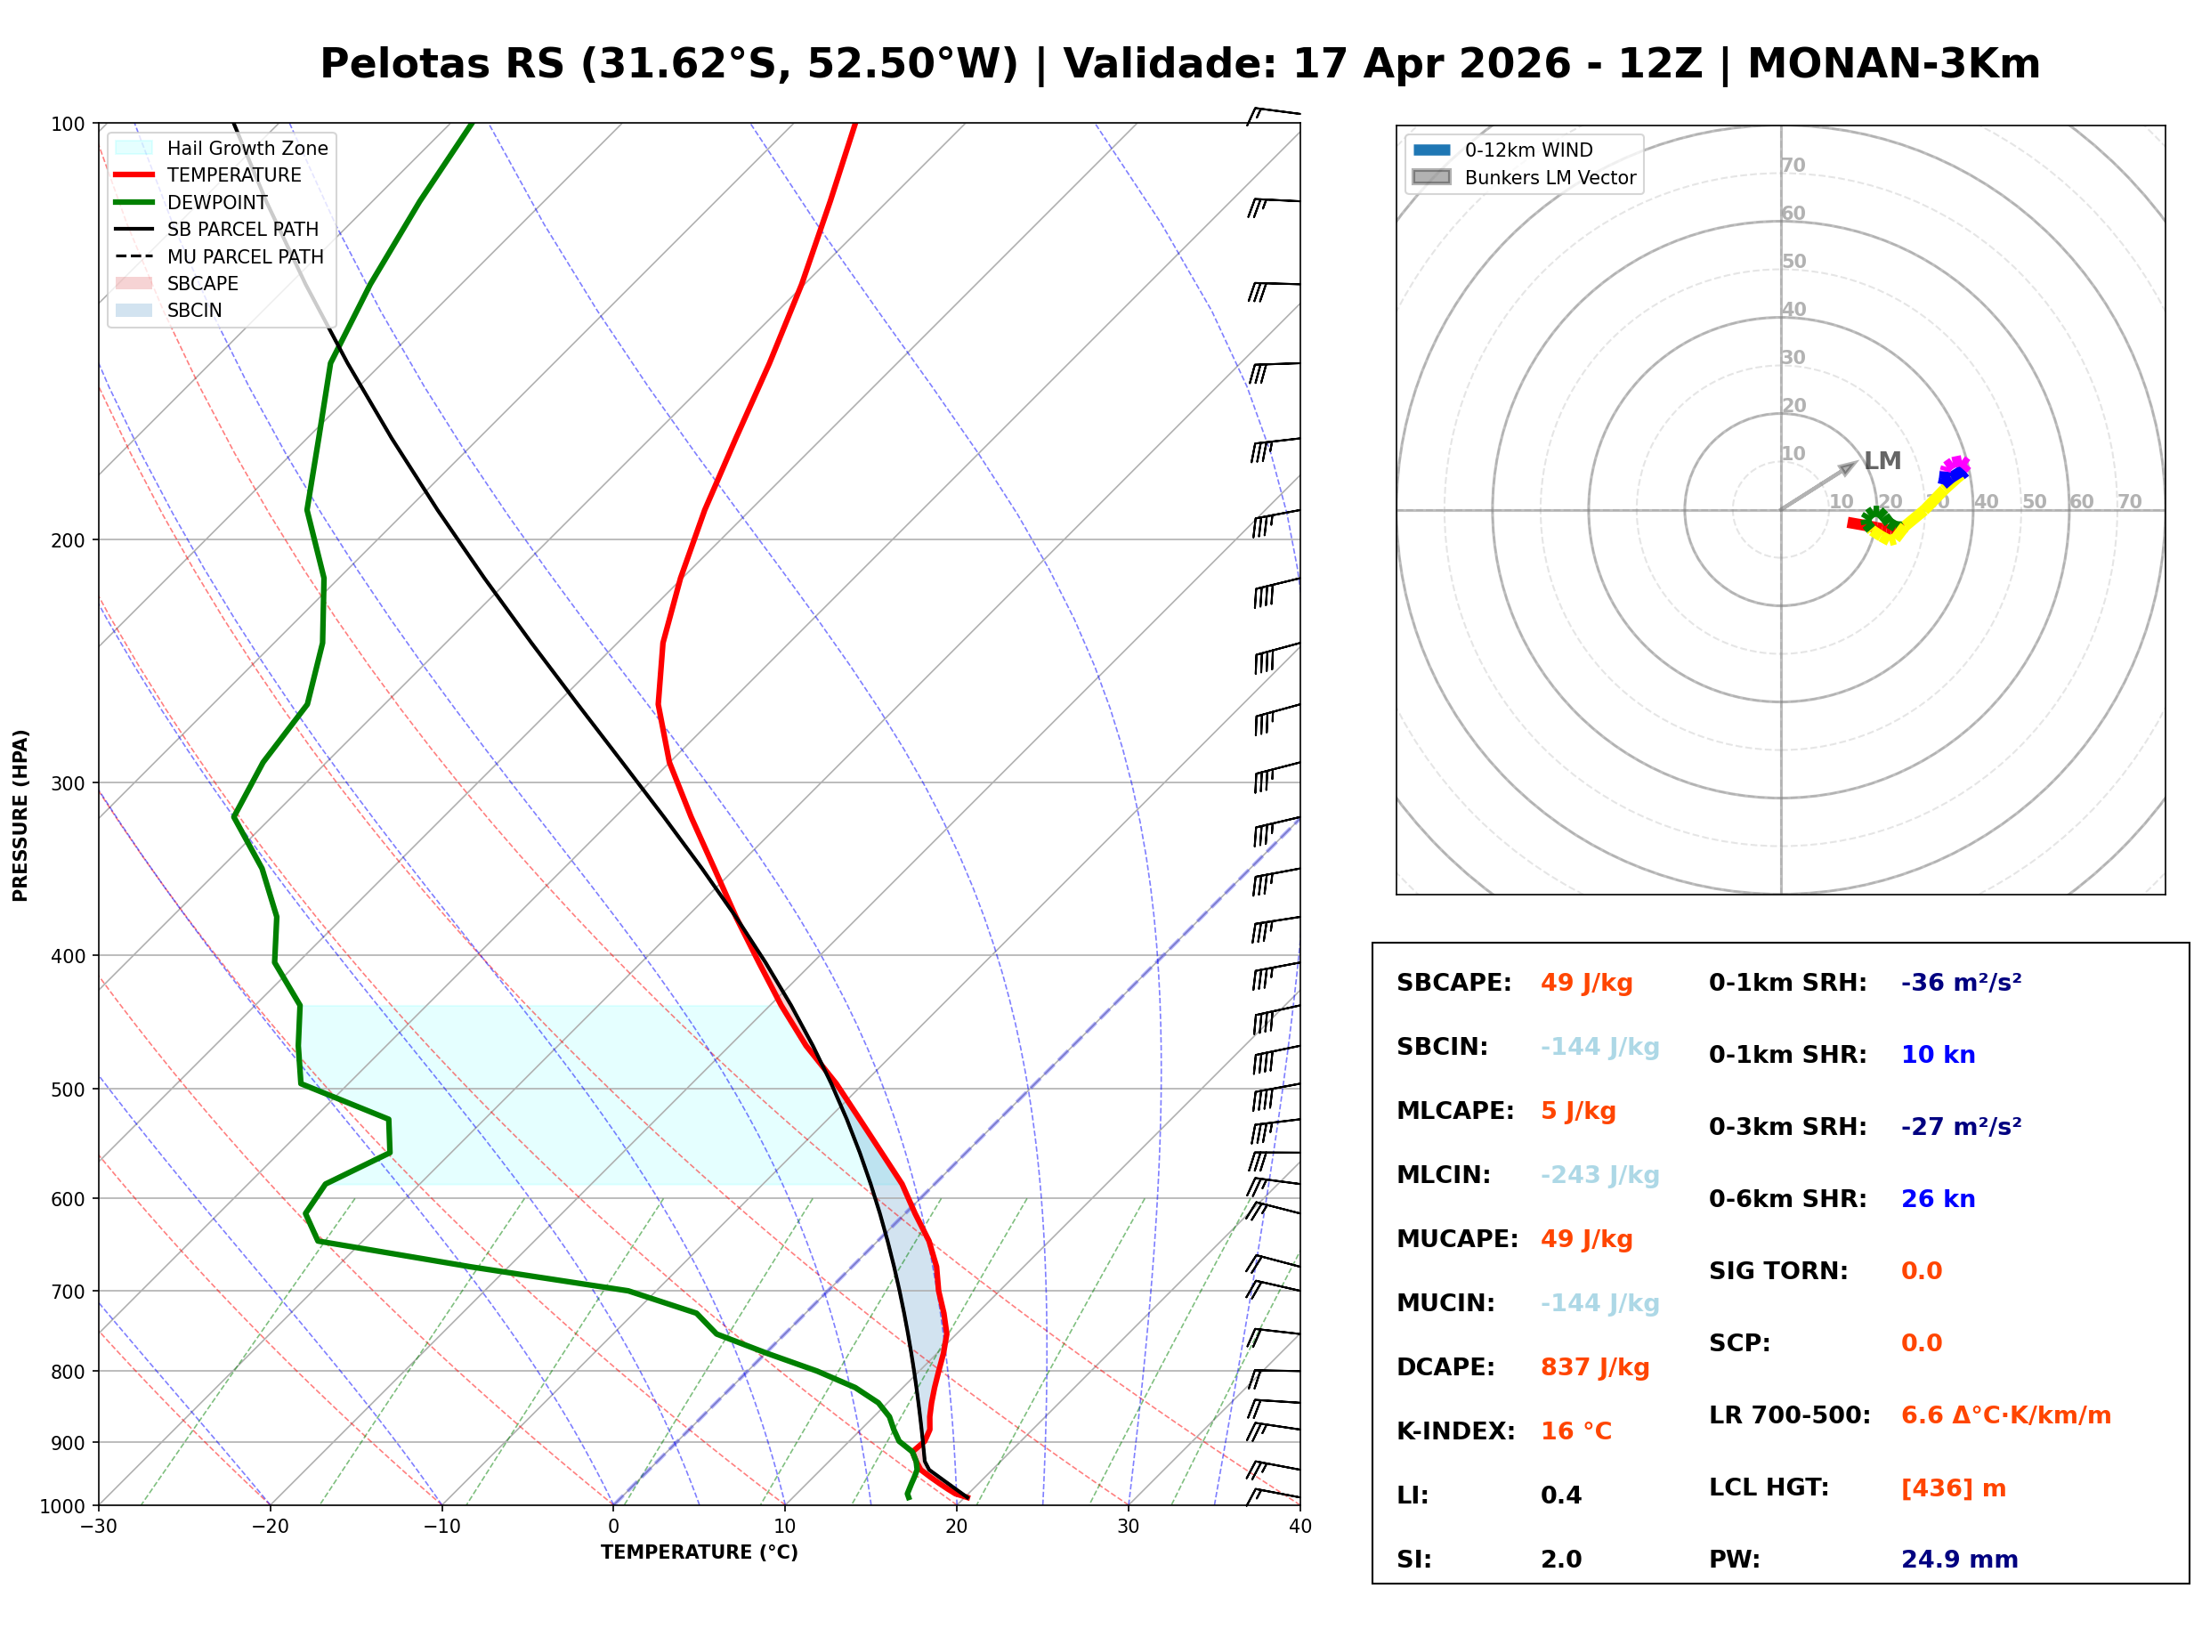Screen dimensions: 2202x1629
Task: Click the TEMPERATURE (°C) axis label
Action: point(699,1552)
